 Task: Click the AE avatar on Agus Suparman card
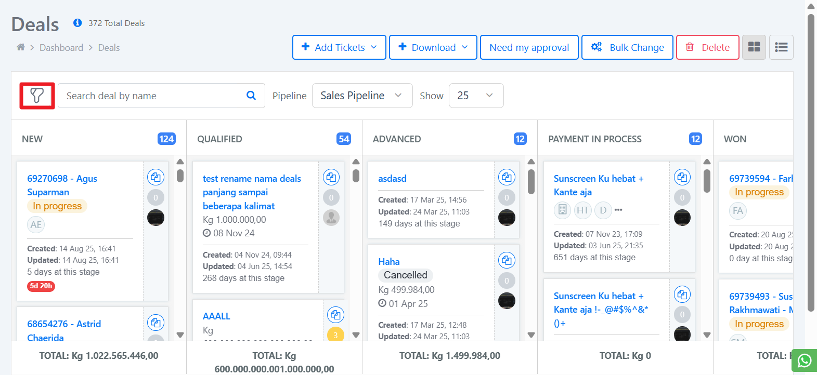(x=36, y=224)
